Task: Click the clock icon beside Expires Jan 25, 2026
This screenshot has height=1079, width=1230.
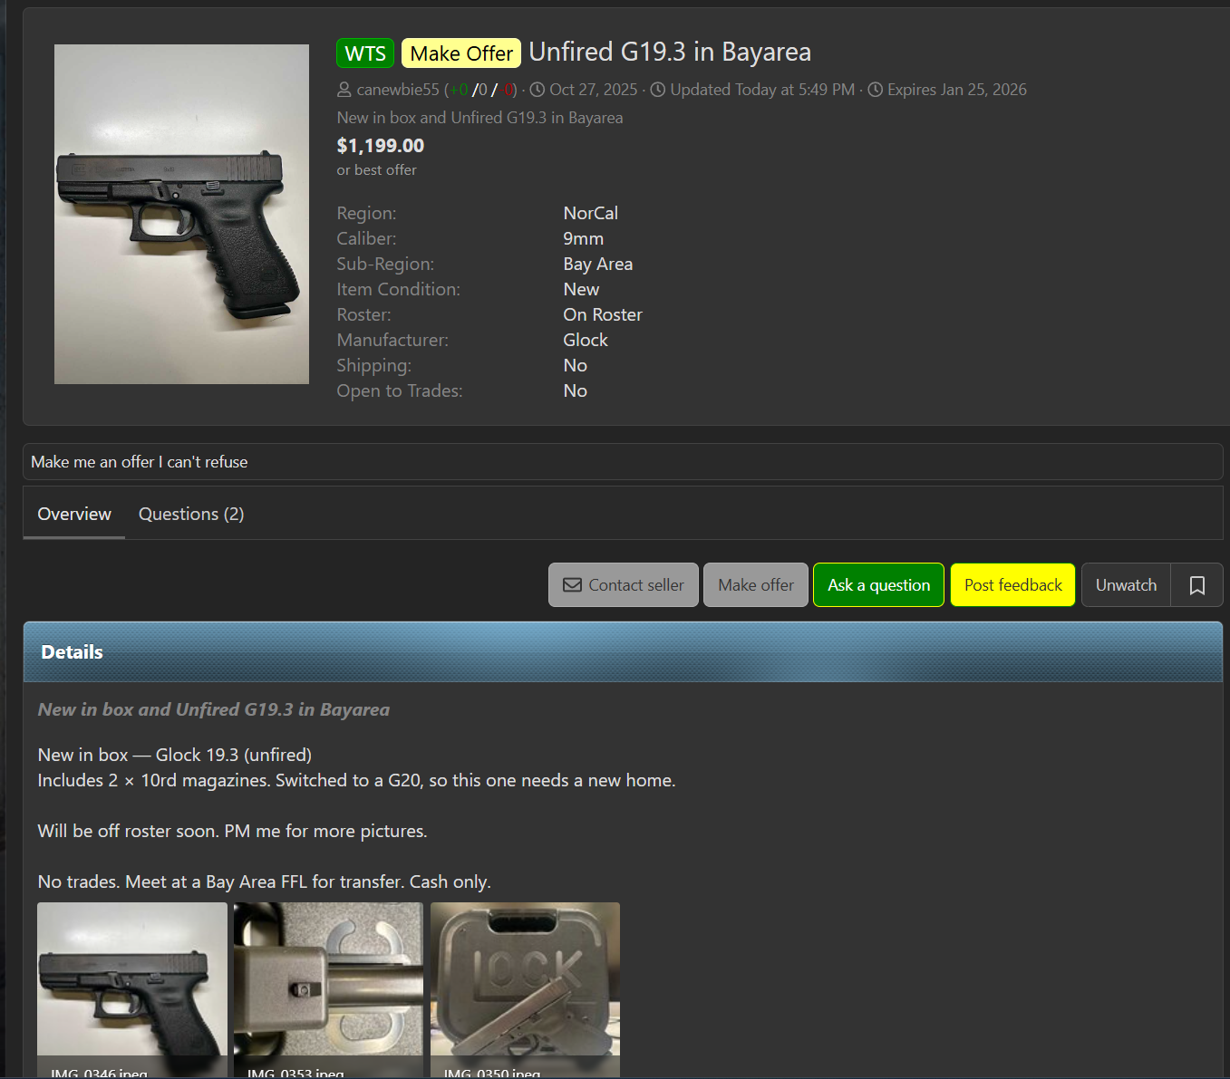Action: click(x=876, y=90)
